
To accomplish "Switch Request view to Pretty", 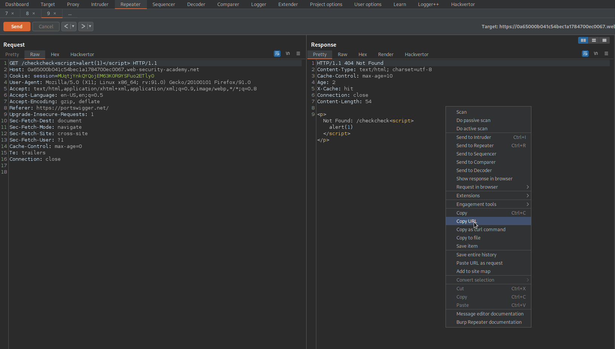I will [x=12, y=55].
